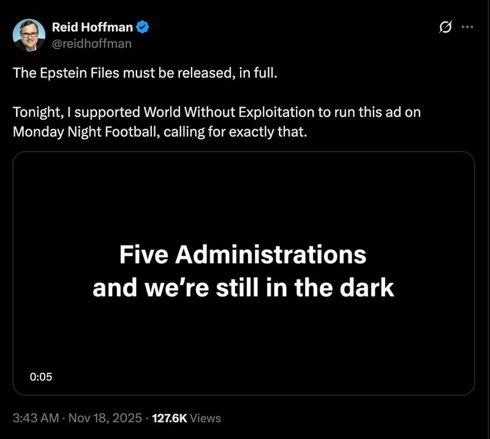Image resolution: width=490 pixels, height=439 pixels.
Task: Open the more actions menu for the post
Action: click(469, 26)
